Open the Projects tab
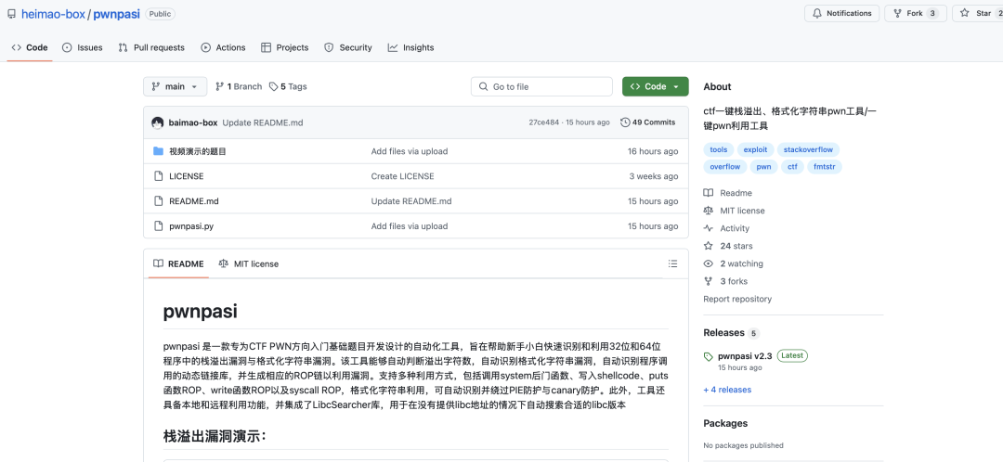This screenshot has height=462, width=1003. pyautogui.click(x=285, y=47)
